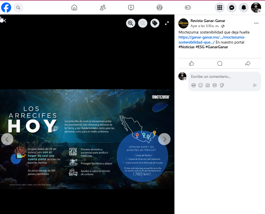Click the Facebook logo icon
This screenshot has height=214, width=265.
6,8
